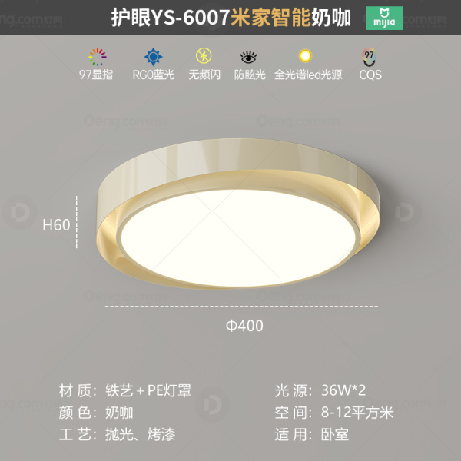Viewport: 461px width, 461px height.
Task: Click the 工艺 抛光、烤漆 spec line
Action: tap(117, 435)
